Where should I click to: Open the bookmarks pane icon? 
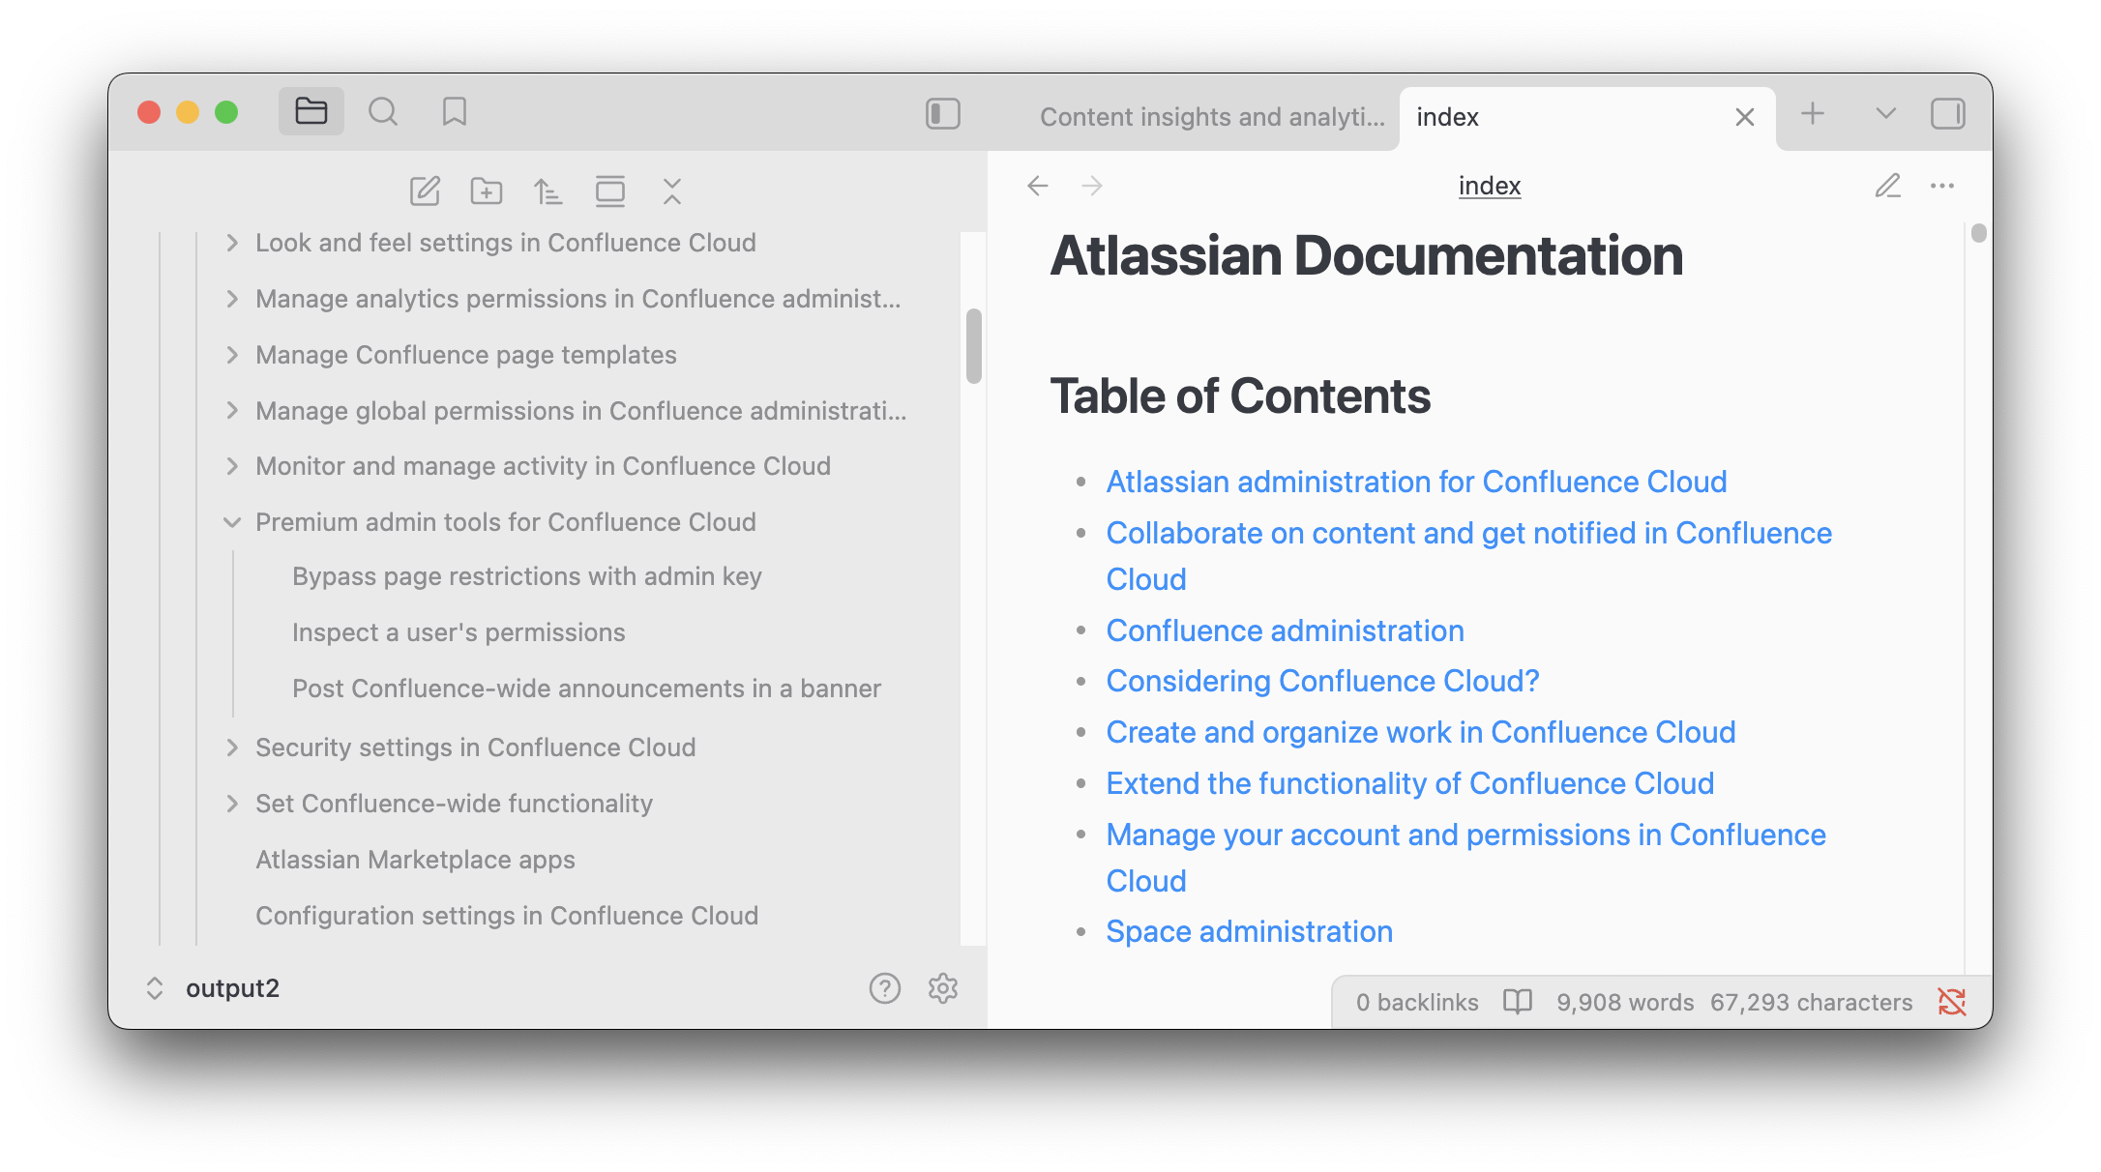pyautogui.click(x=454, y=112)
